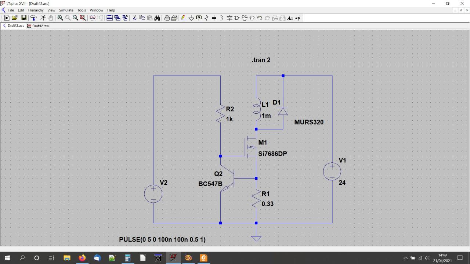This screenshot has height=264, width=470.
Task: Switch to the Draft42.asc tab
Action: 13,26
